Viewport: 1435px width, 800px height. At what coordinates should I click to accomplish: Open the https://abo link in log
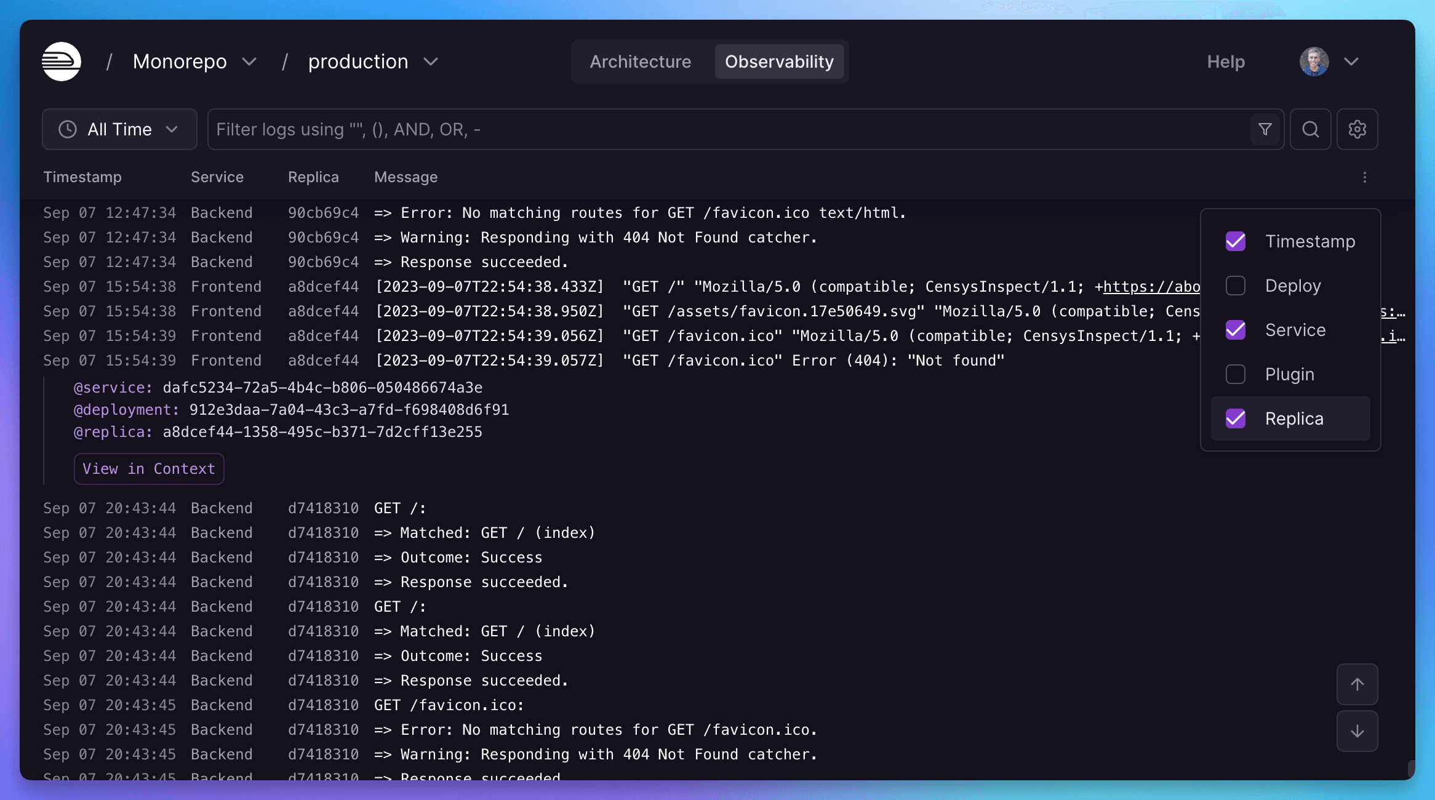[x=1151, y=287]
